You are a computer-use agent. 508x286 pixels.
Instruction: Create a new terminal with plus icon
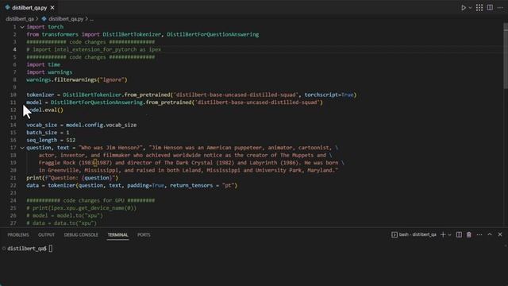point(443,235)
